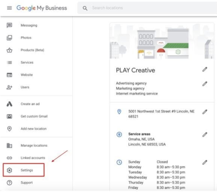
Task: Click the Messaging chat icon
Action: (9, 25)
